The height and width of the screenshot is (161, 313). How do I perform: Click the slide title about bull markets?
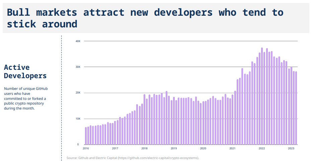pos(145,18)
